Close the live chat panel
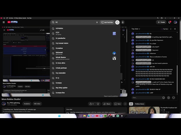 coord(175,29)
